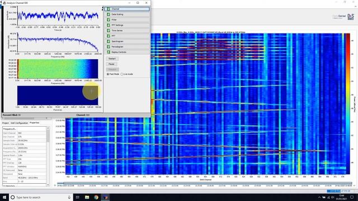Click the End Channel property value
The width and height of the screenshot is (358, 201).
(31, 137)
